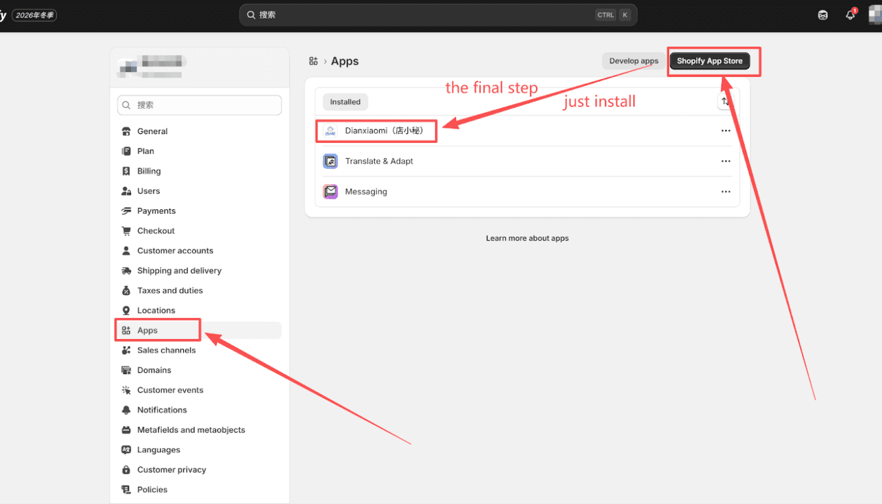Open the Sidekick assistant icon in top bar

coord(823,15)
